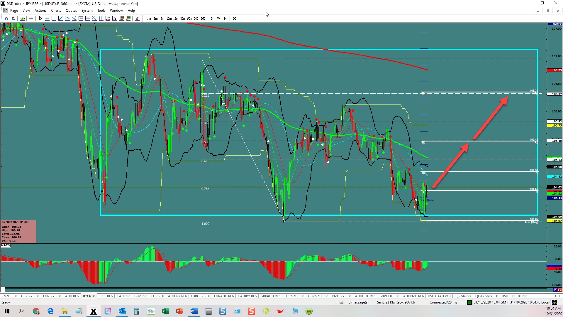
Task: Switch chart to 15m timeframe
Action: coord(176,18)
